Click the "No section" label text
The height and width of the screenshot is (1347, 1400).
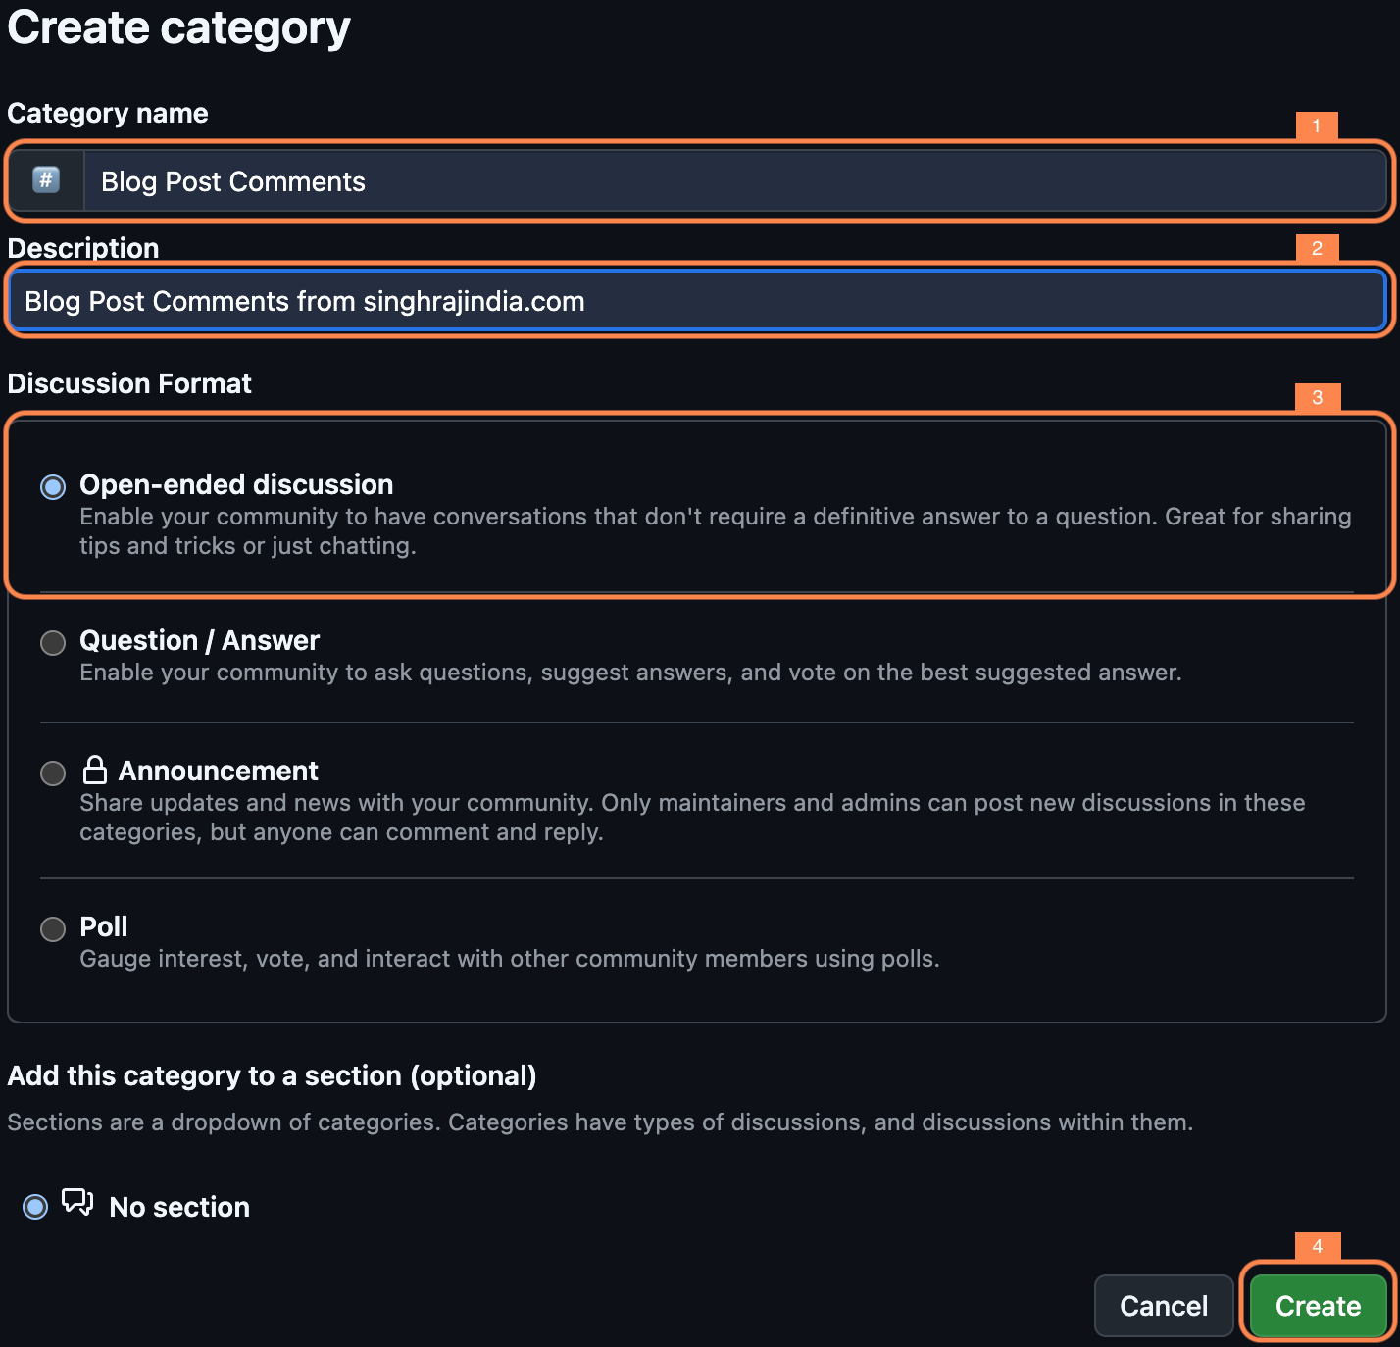[179, 1207]
